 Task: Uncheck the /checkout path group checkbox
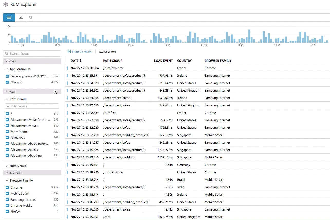[x=7, y=138]
